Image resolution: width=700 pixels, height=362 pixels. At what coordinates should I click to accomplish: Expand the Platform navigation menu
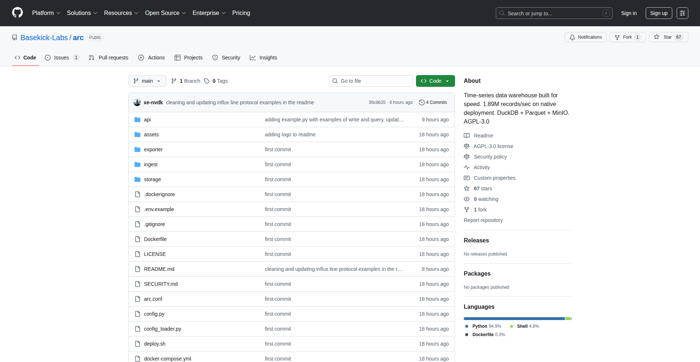tap(46, 13)
